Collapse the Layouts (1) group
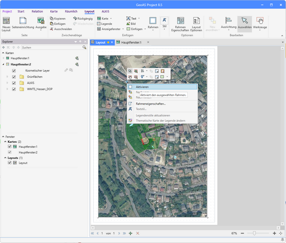286x243 pixels. pos(5,158)
